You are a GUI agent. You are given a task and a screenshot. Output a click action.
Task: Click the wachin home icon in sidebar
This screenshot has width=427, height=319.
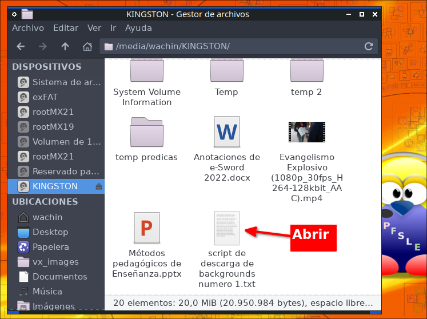click(x=23, y=217)
